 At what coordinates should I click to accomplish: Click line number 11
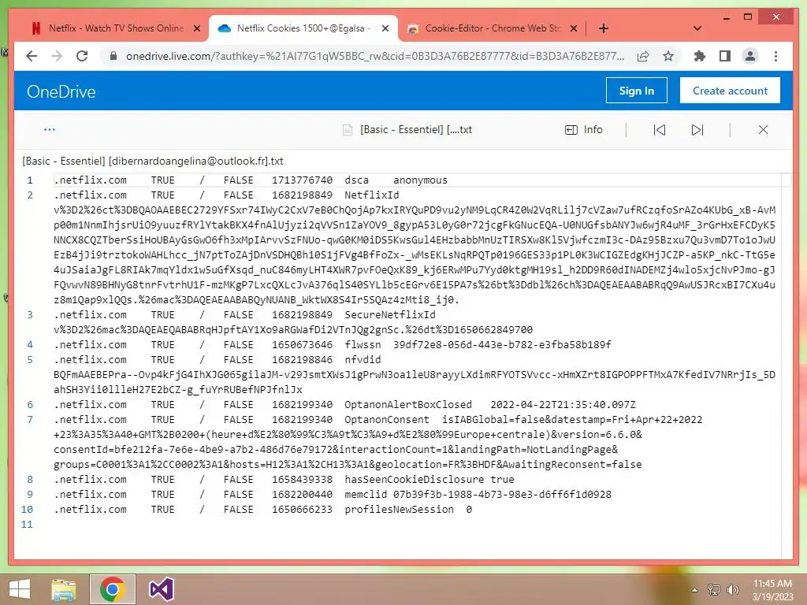(x=27, y=524)
